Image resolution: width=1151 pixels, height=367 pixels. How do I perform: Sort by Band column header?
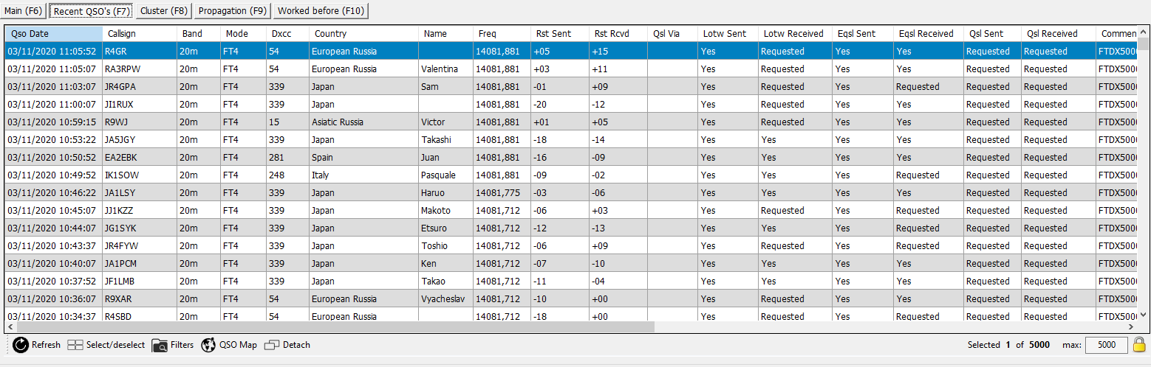pos(199,34)
